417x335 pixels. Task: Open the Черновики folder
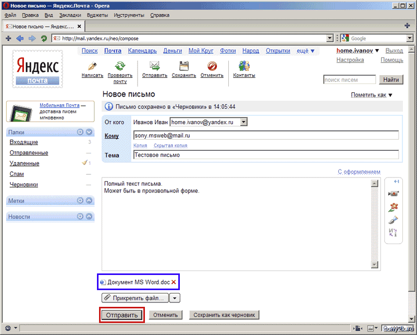point(23,185)
